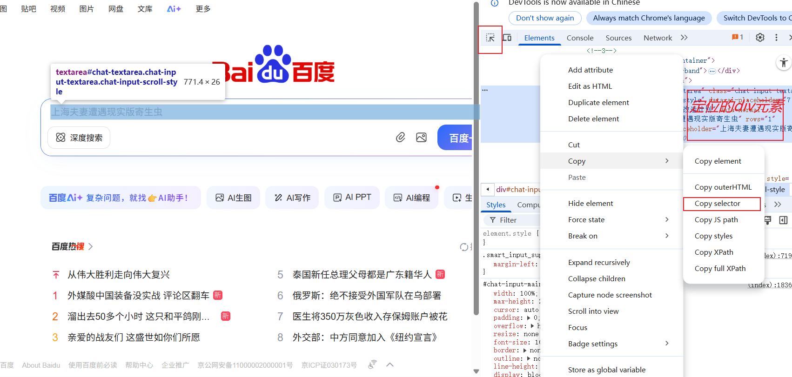Screen dimensions: 792x377
Task: Open DevTools settings gear
Action: coord(760,38)
